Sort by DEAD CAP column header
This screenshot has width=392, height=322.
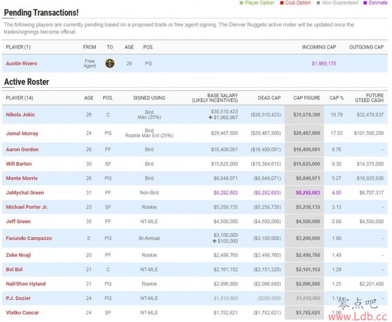point(269,98)
